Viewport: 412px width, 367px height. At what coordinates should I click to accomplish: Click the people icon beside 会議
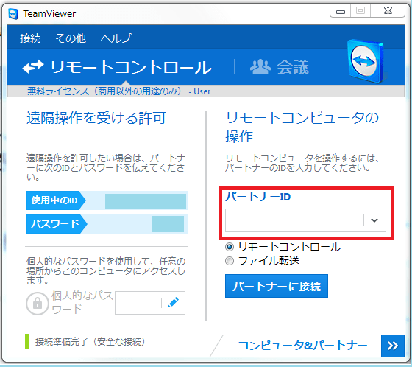click(260, 67)
